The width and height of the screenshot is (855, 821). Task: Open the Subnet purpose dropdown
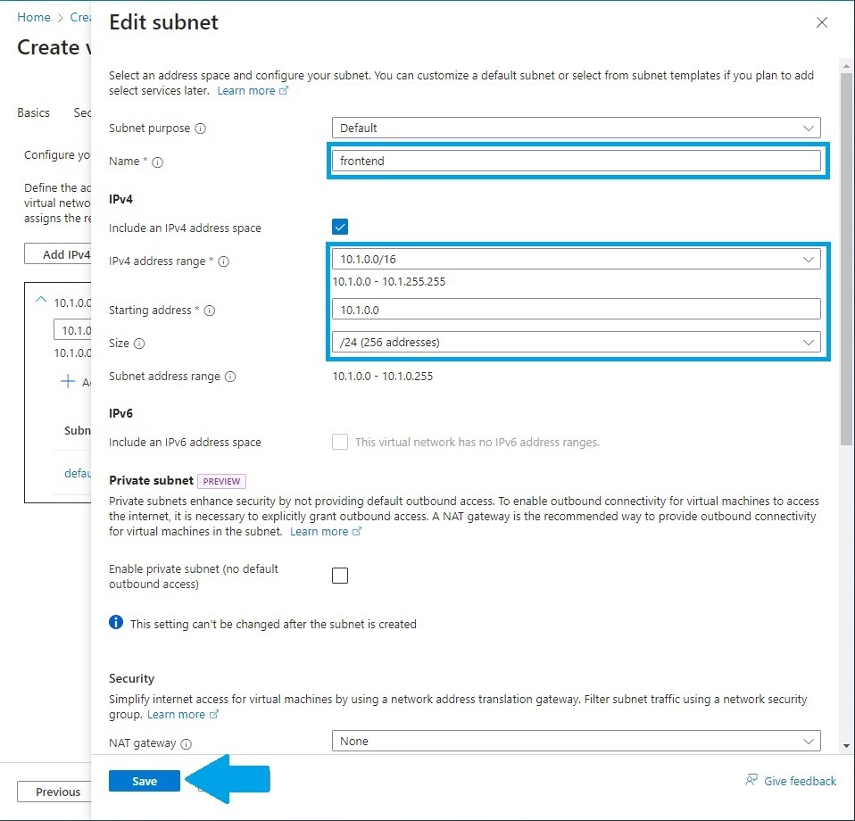pos(576,128)
